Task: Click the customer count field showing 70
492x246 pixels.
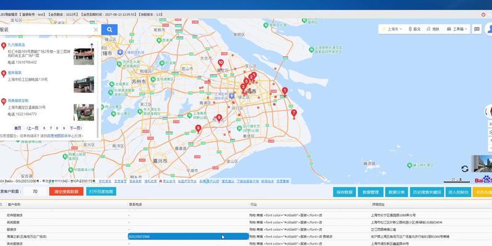Action: pyautogui.click(x=35, y=191)
